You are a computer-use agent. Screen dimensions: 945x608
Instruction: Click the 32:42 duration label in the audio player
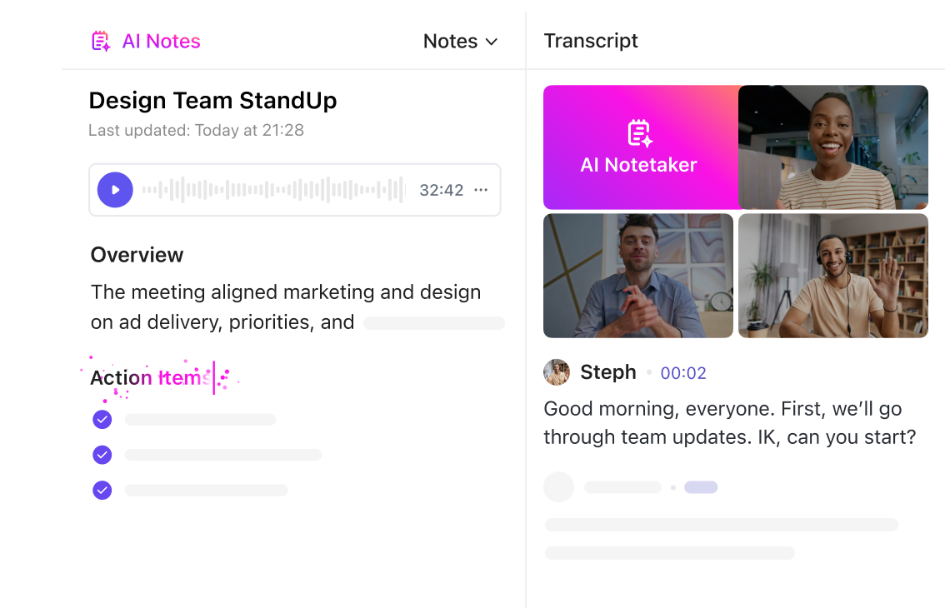coord(441,190)
